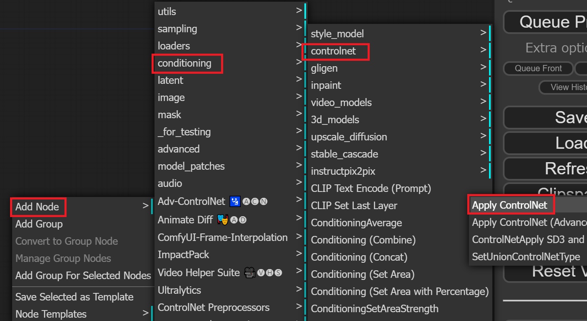Click the VHS badge icons after Video Helper Suite
The image size is (587, 321).
pyautogui.click(x=269, y=272)
